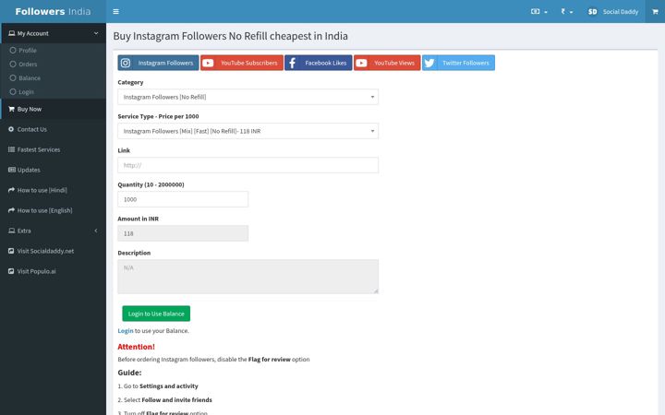Image resolution: width=665 pixels, height=415 pixels.
Task: Click the Visit Populo.ai external icon
Action: tap(11, 271)
